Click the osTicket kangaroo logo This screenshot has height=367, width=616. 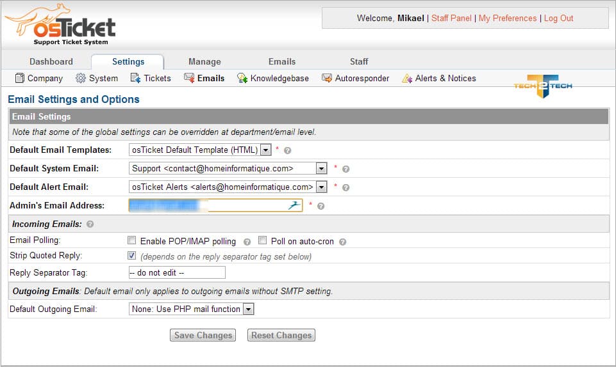pyautogui.click(x=61, y=25)
